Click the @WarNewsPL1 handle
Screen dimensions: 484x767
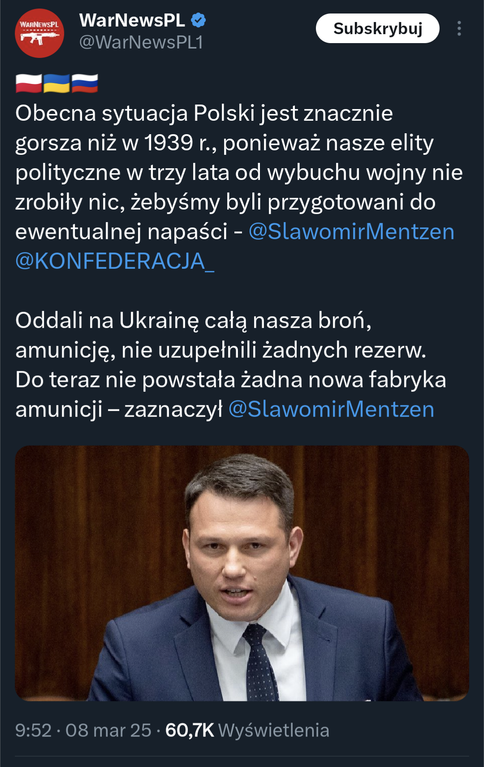(141, 42)
